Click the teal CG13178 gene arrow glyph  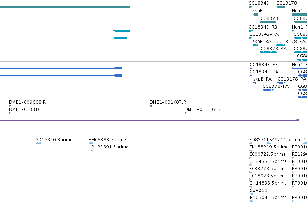(x=280, y=7)
